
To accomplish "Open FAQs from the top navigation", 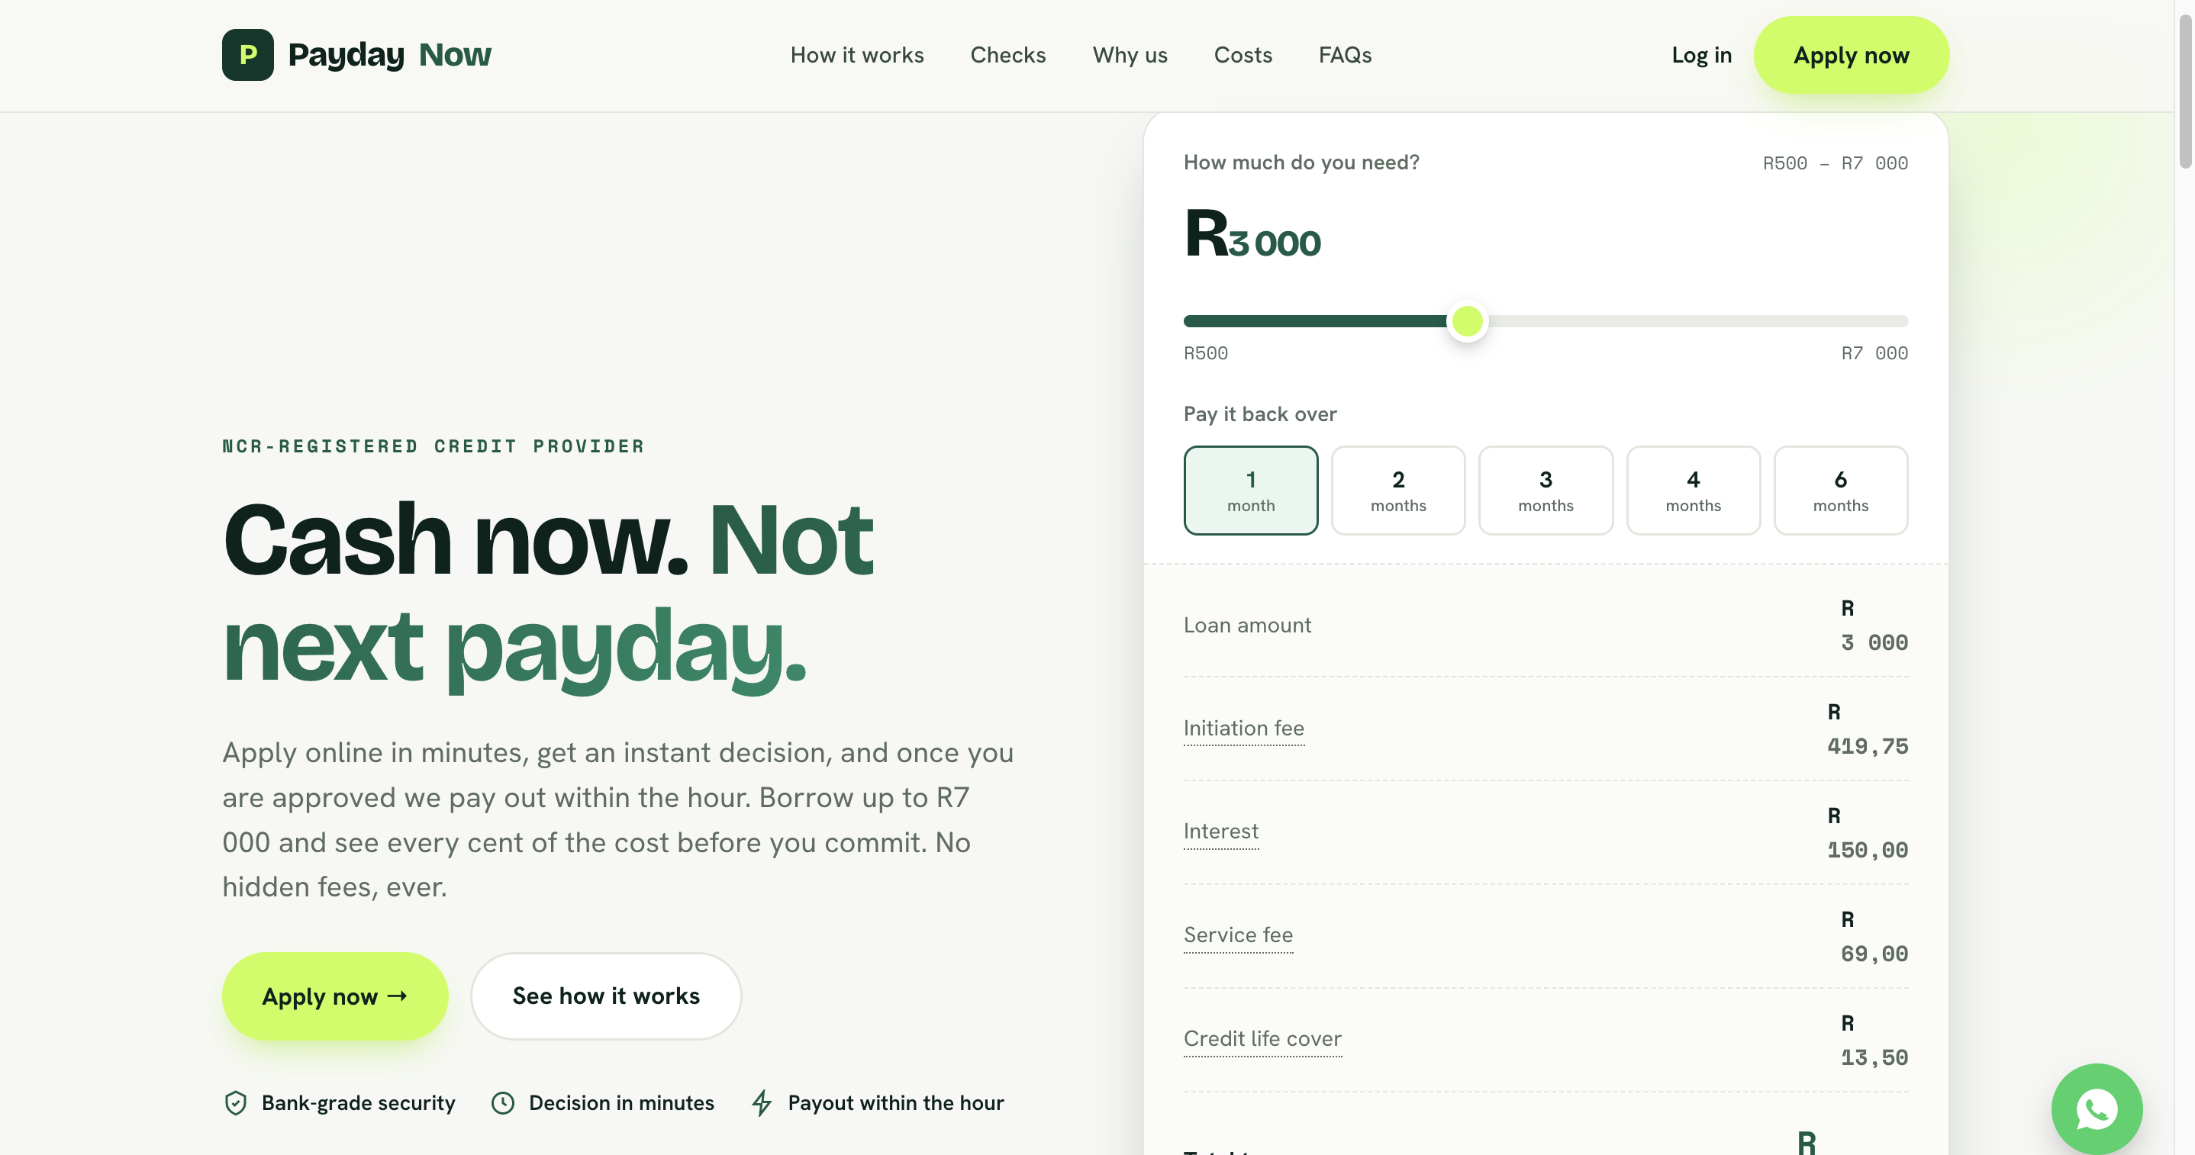I will 1345,56.
